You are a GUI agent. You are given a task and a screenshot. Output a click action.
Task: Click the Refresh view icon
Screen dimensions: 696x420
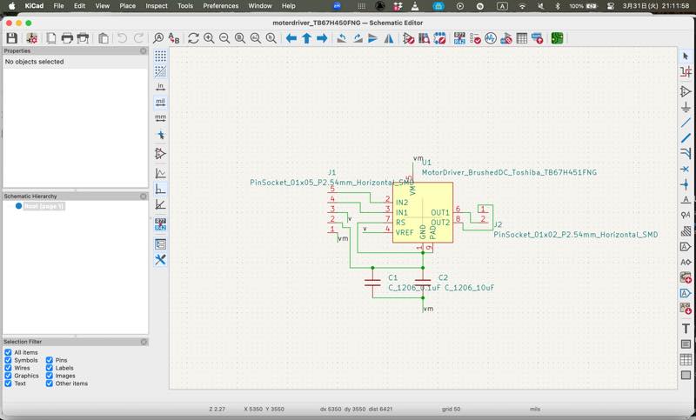(193, 38)
